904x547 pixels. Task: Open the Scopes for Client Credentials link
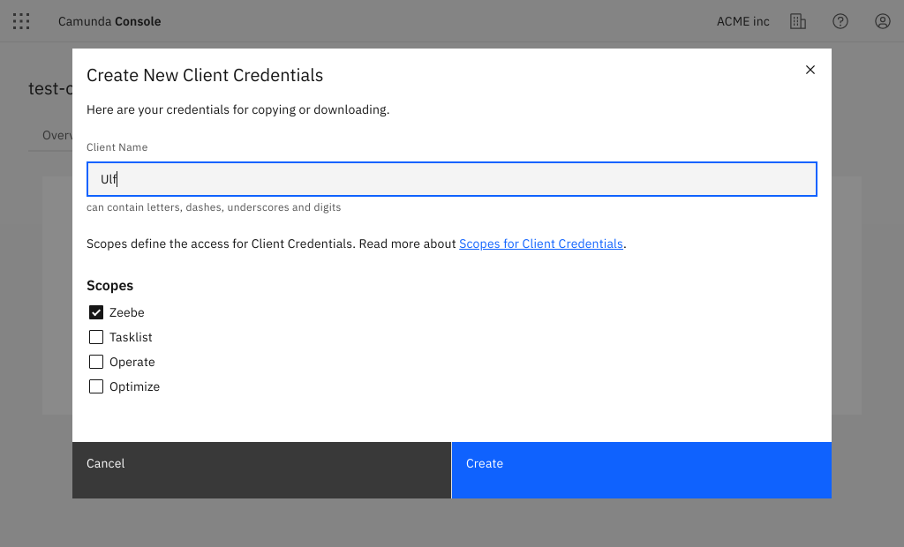coord(540,244)
